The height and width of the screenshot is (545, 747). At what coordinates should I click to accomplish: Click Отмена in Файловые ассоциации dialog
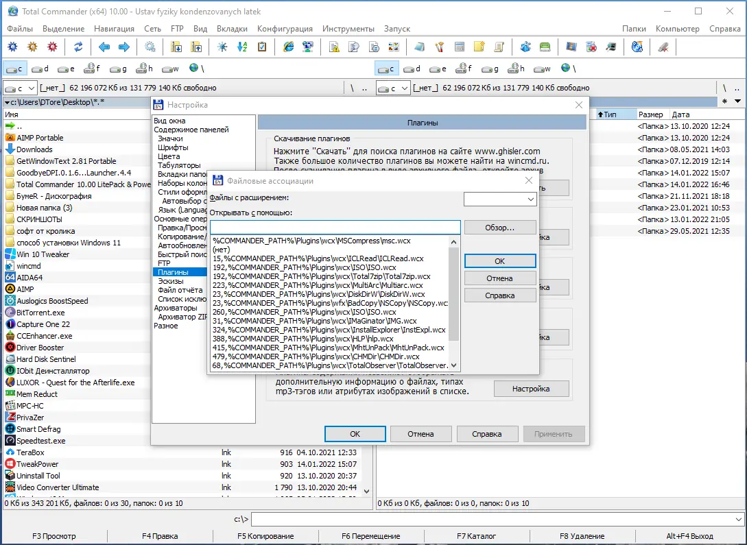coord(500,278)
